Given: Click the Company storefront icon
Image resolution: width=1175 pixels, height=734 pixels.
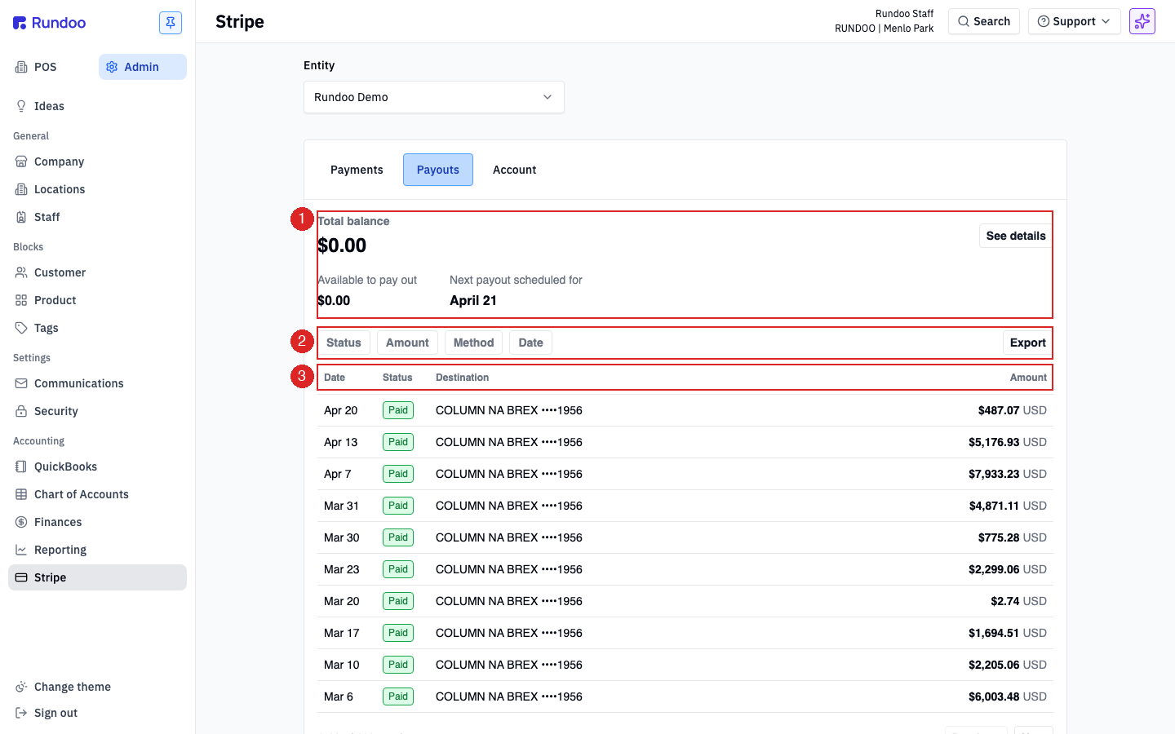Looking at the screenshot, I should [x=21, y=161].
